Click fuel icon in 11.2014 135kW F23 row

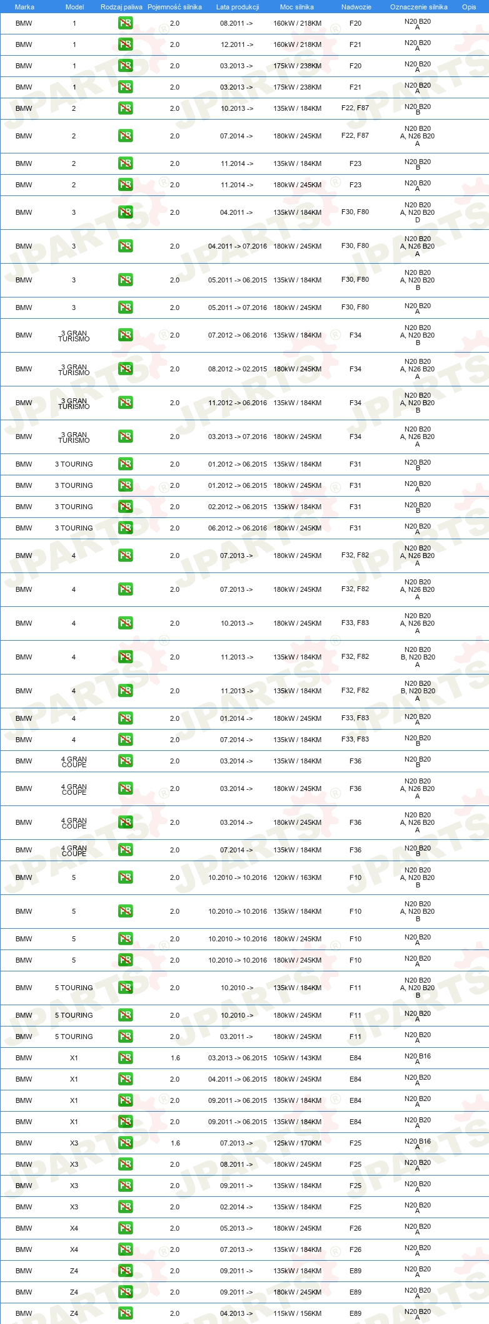click(125, 163)
